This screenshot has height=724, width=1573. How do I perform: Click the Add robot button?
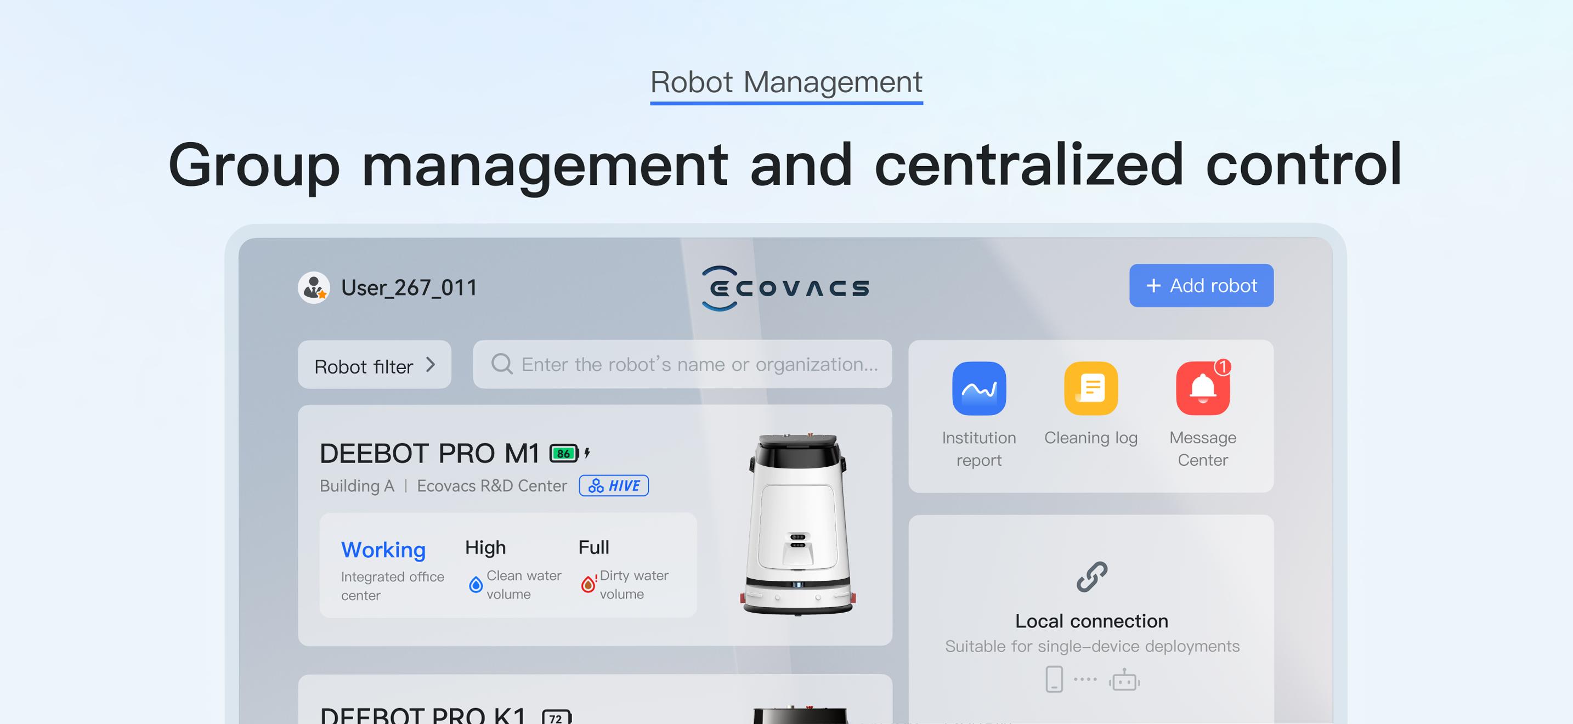coord(1201,285)
